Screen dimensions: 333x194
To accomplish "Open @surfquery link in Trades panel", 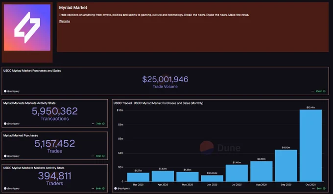I will point(13,156).
